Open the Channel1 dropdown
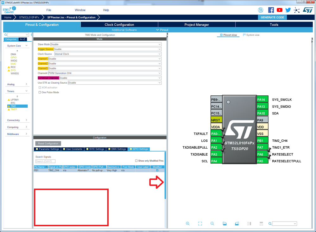The height and width of the screenshot is (232, 316). click(x=105, y=59)
